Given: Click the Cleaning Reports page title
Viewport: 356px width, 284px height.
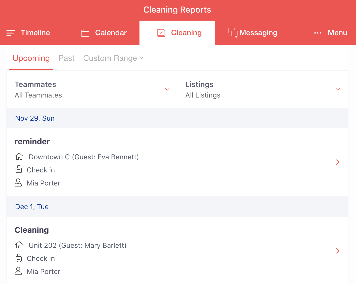Looking at the screenshot, I should click(177, 10).
